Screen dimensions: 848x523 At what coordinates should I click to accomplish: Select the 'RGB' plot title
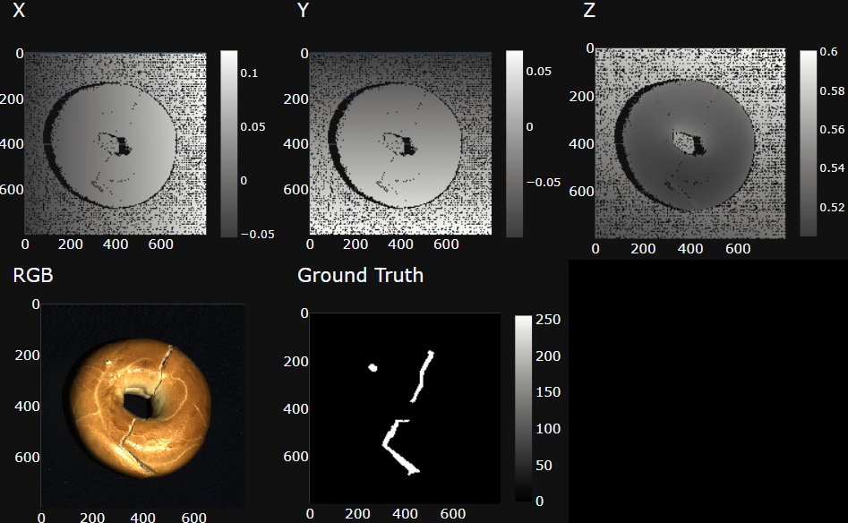tap(33, 275)
